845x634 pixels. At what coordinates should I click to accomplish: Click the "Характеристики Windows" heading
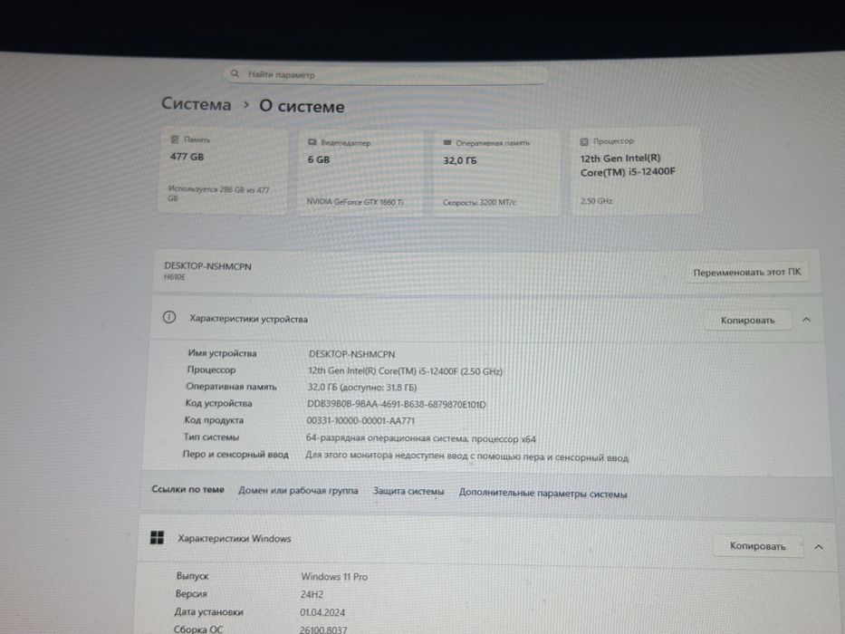click(235, 538)
